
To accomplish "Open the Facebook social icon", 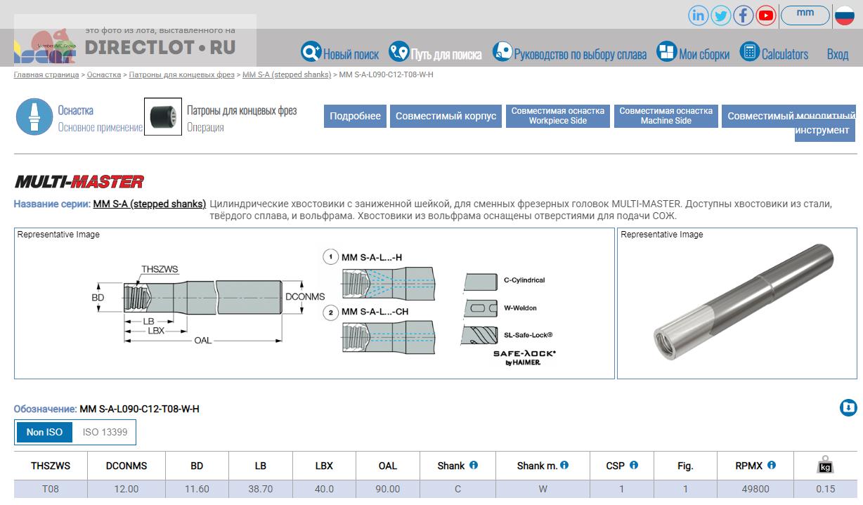I will pos(744,15).
